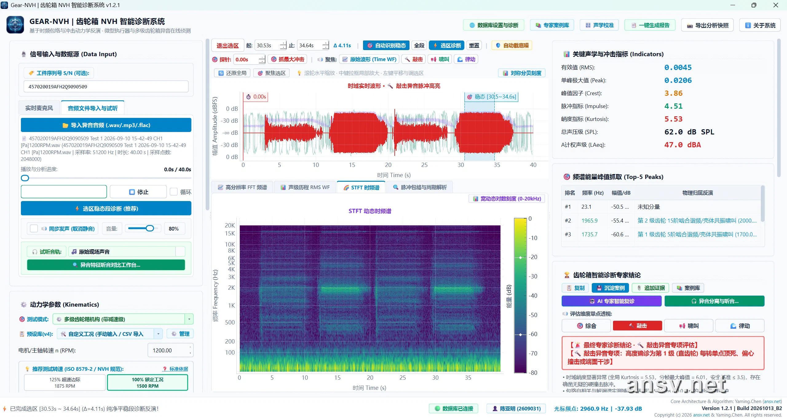Generate a one-click report (一键生成报告)
Screen dimensions: 787x419
click(650, 25)
